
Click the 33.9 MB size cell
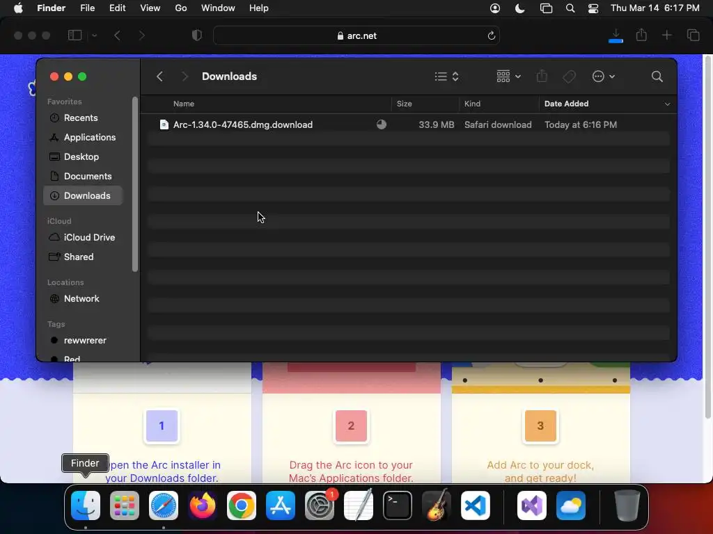(436, 124)
